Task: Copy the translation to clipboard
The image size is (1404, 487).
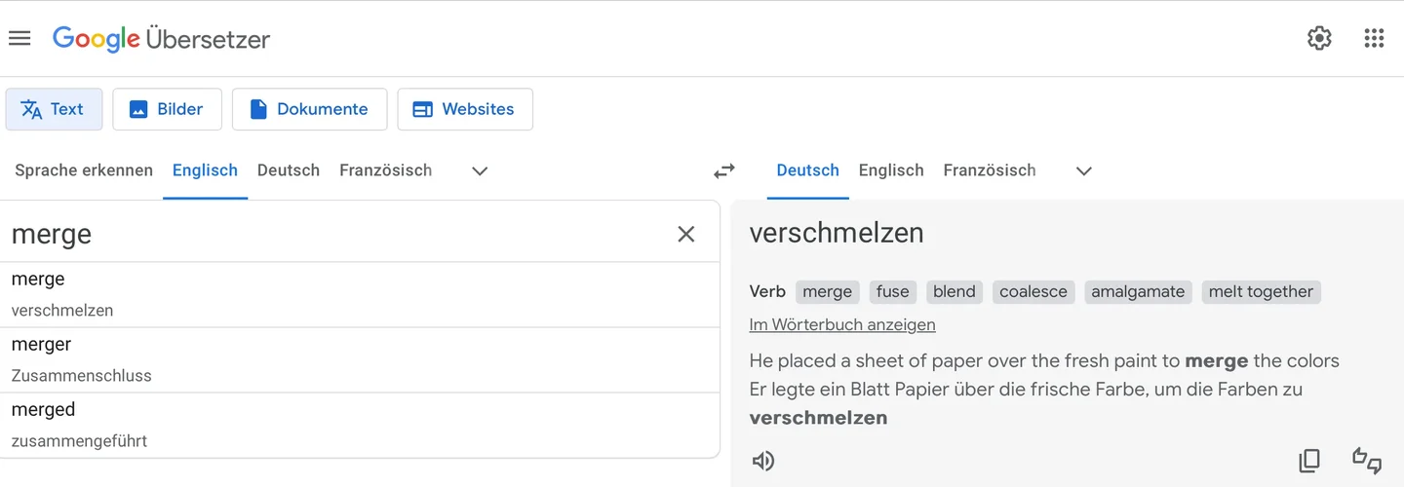Action: tap(1309, 461)
